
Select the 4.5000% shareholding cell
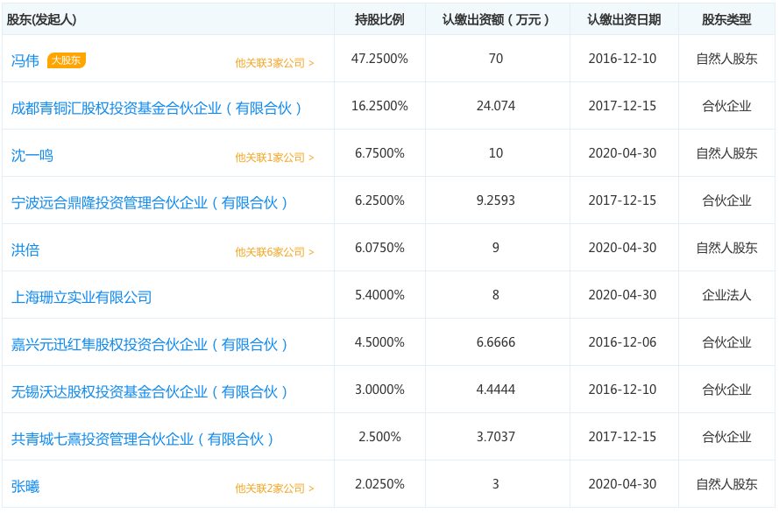pos(379,341)
